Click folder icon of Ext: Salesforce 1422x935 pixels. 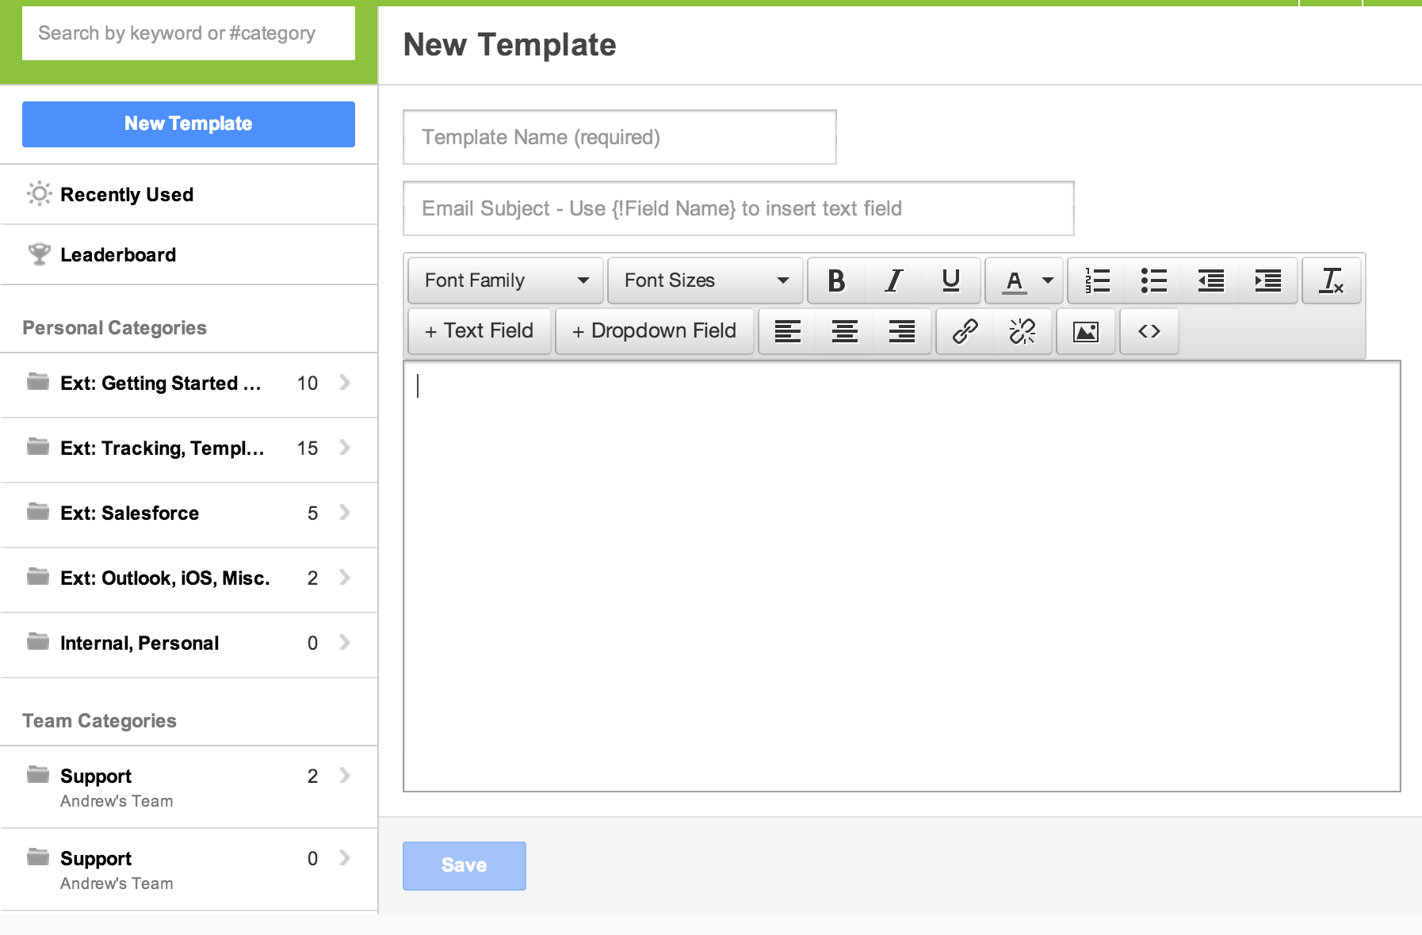pos(38,512)
